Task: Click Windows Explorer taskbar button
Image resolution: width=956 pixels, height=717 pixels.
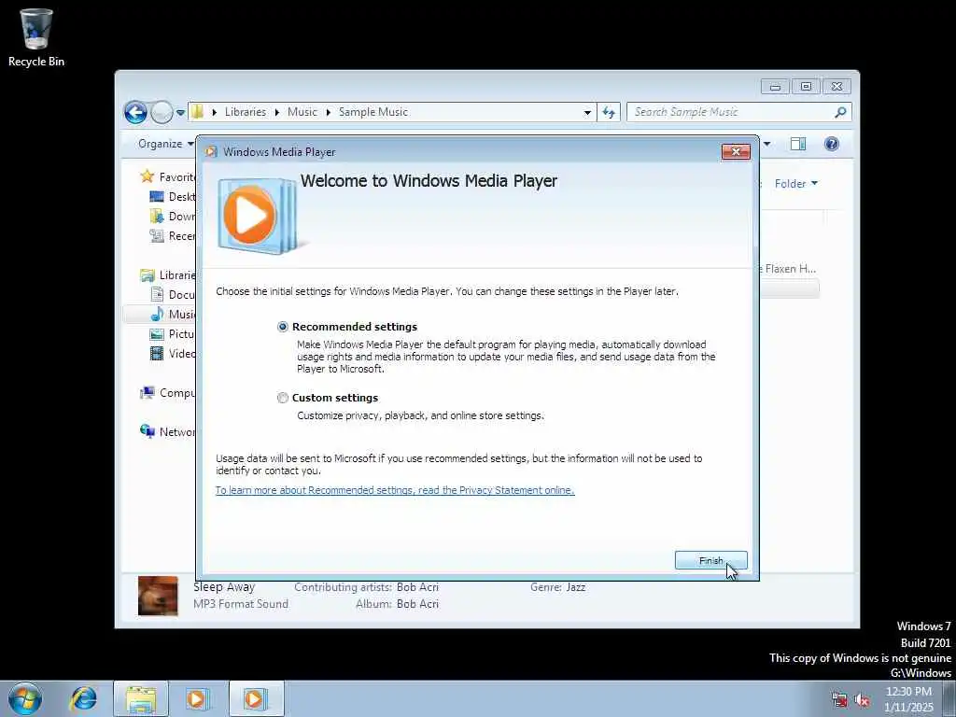Action: tap(141, 698)
